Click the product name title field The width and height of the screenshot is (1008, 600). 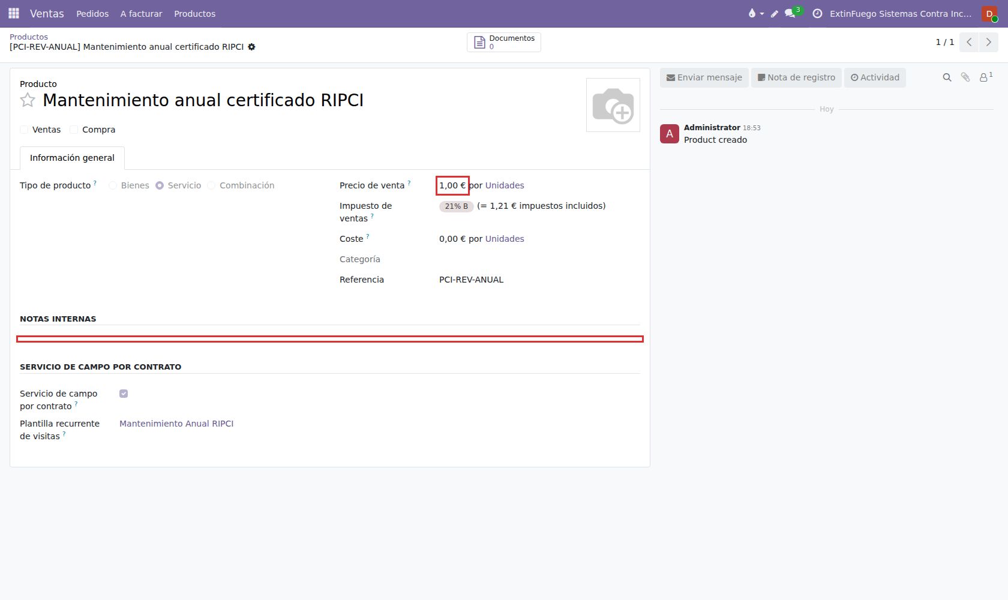tap(203, 100)
